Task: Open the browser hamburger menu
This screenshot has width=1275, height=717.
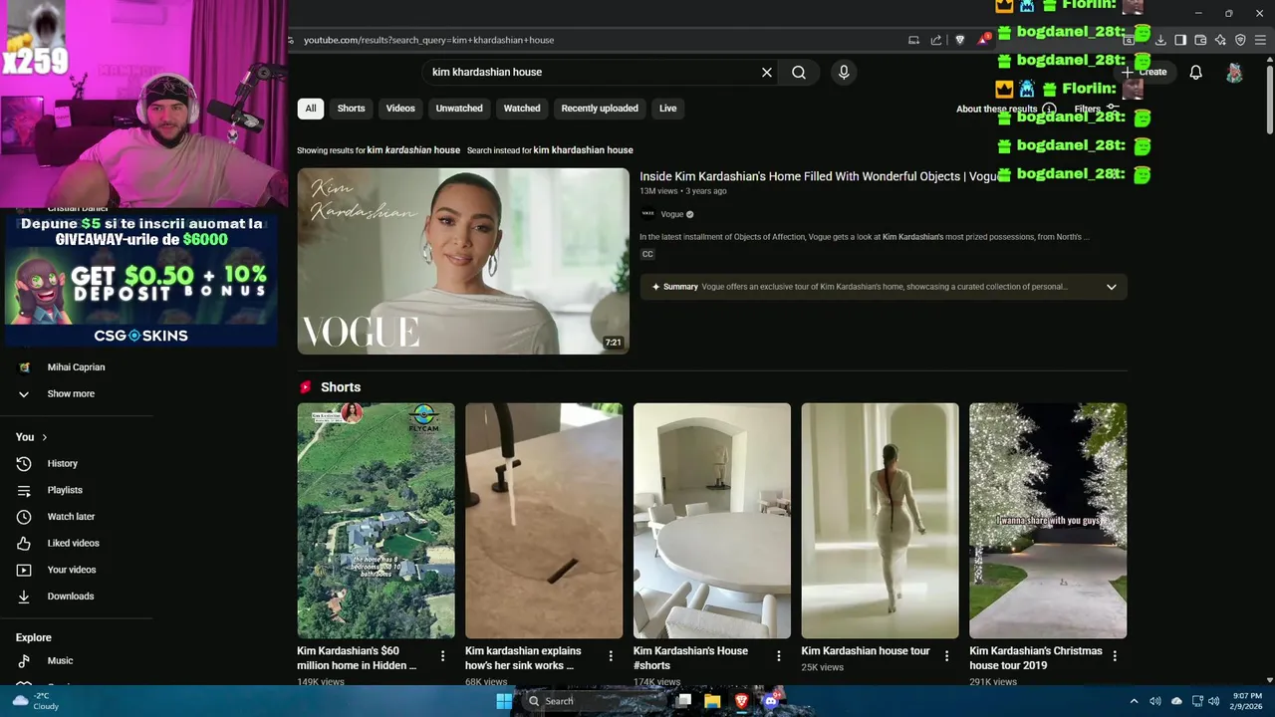Action: coord(1260,40)
